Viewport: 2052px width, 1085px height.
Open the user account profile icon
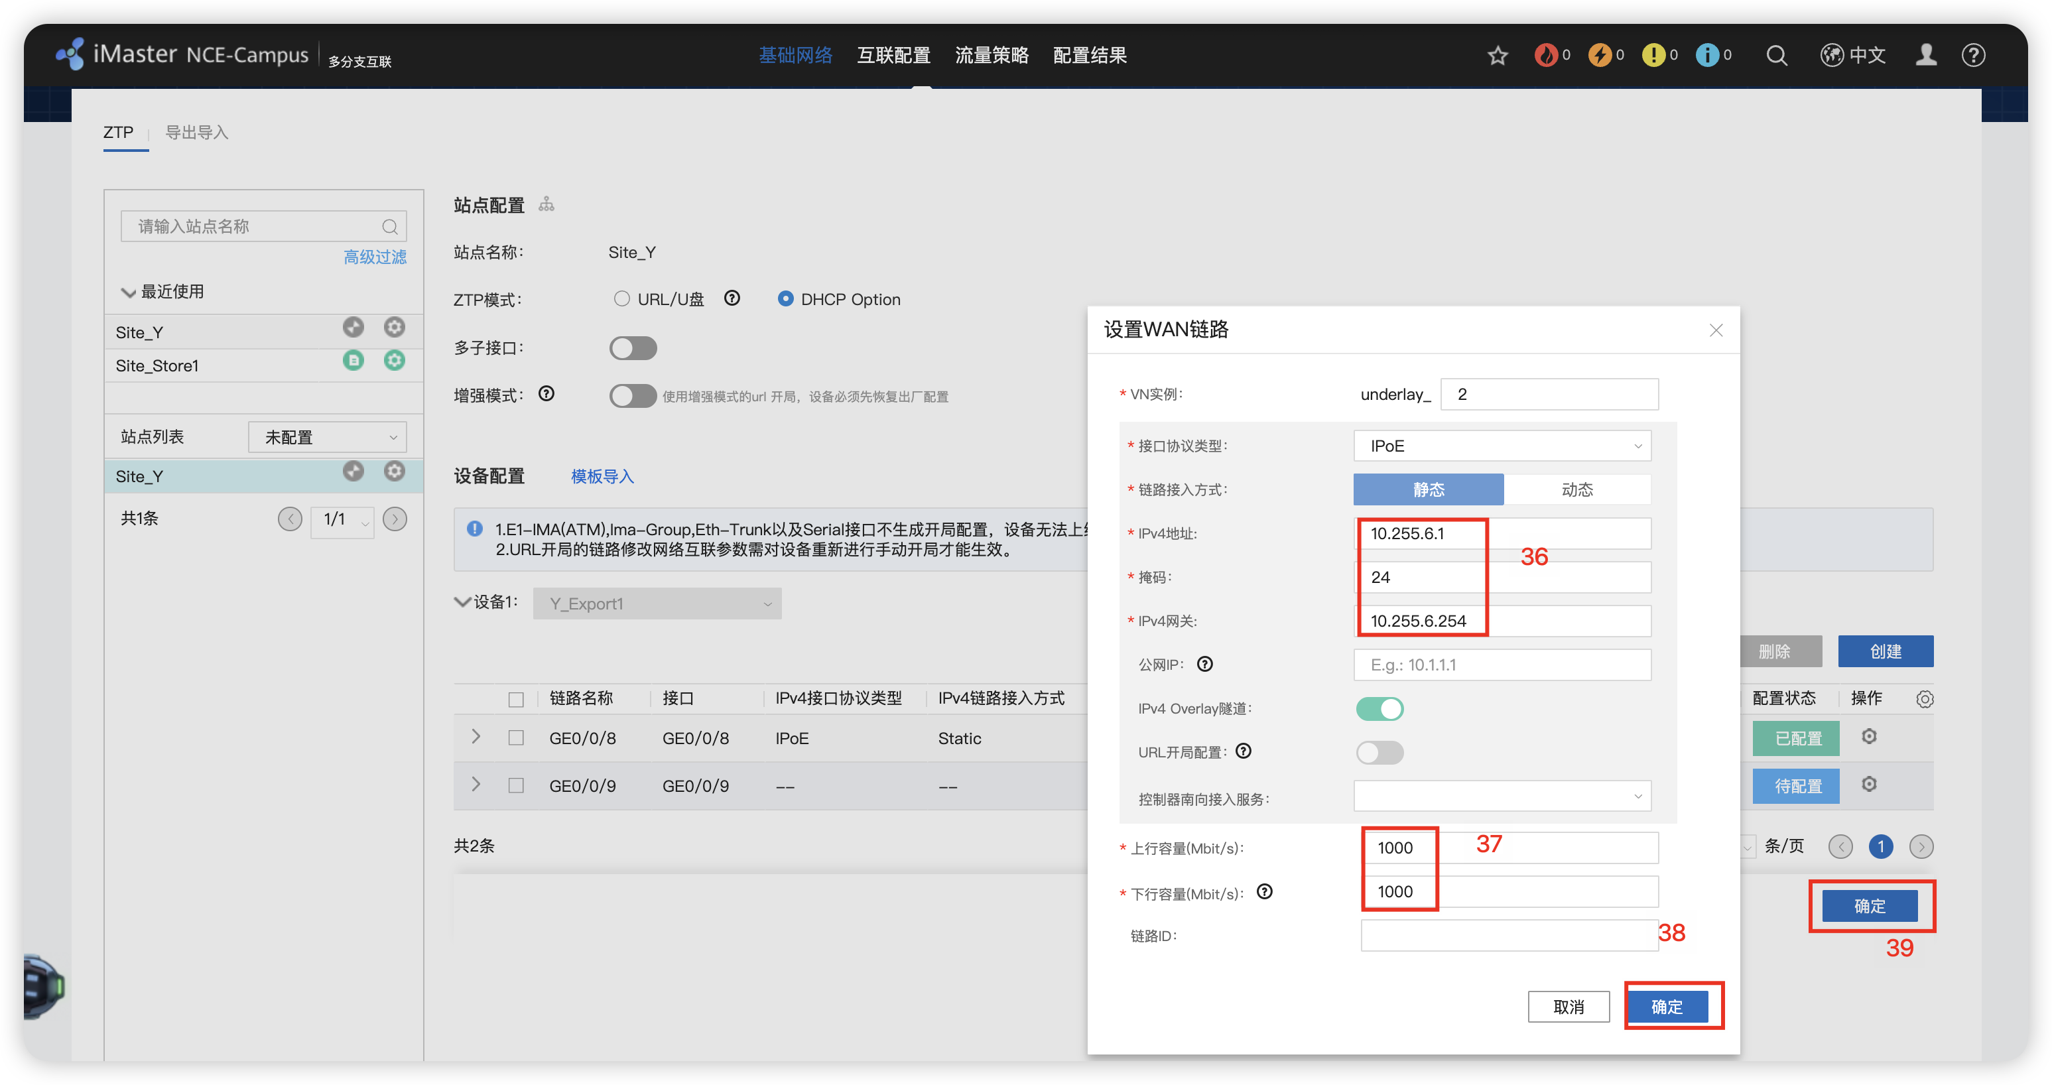click(x=1926, y=55)
